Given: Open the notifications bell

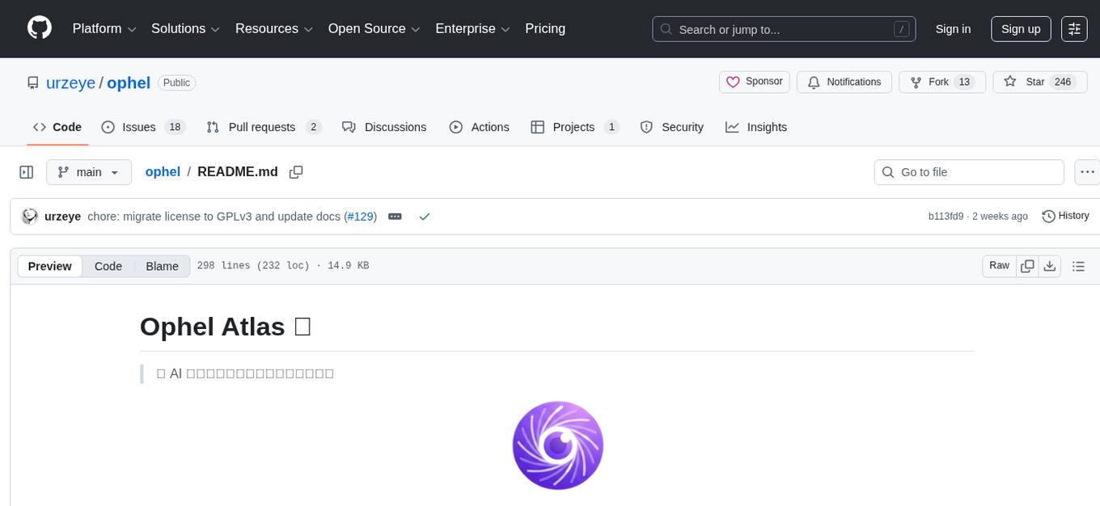Looking at the screenshot, I should pos(844,82).
